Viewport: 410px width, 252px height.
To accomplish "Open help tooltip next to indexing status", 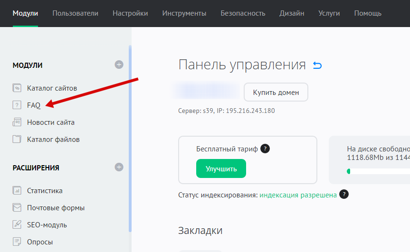I will click(x=344, y=195).
